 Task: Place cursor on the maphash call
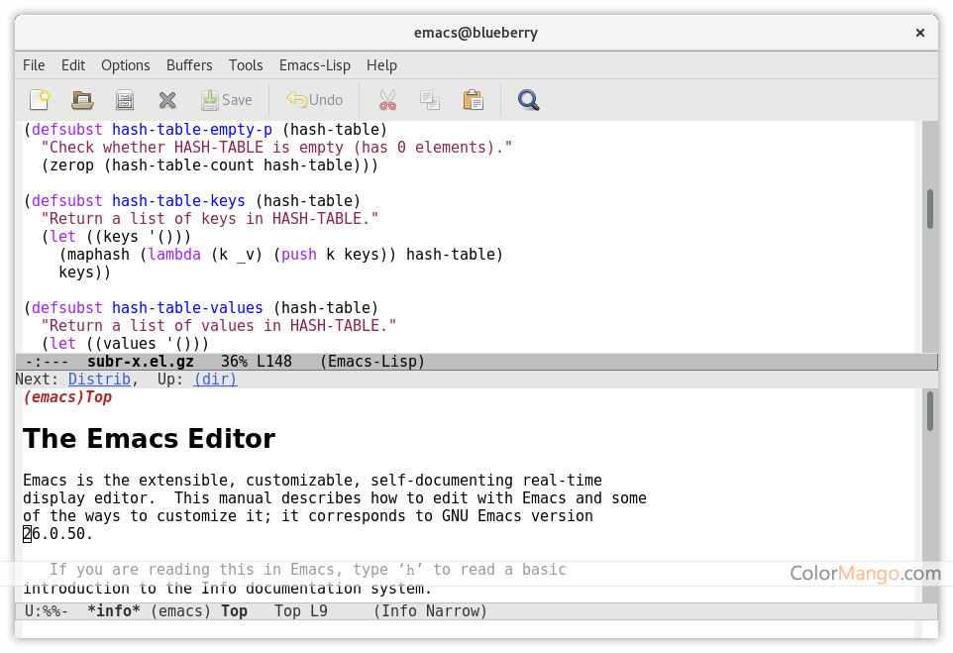(x=98, y=254)
